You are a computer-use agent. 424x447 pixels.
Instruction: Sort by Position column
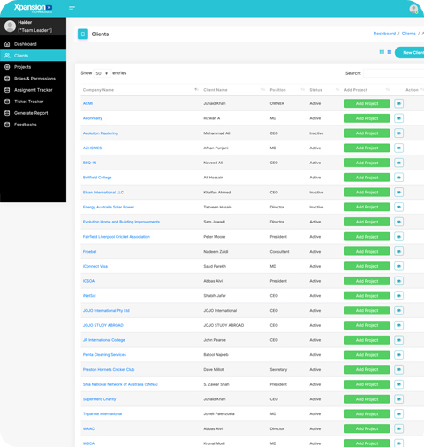point(287,90)
